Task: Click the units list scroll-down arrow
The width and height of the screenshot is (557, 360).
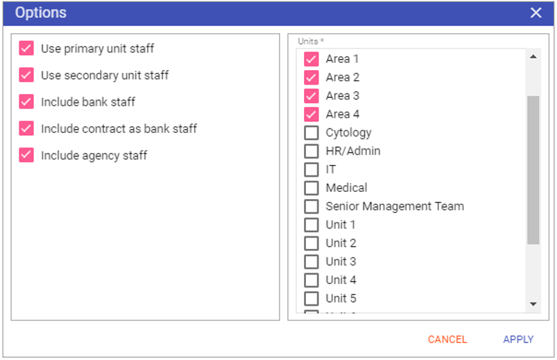Action: [533, 304]
